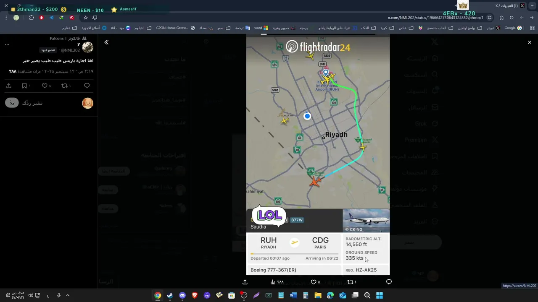Open the 'تويتر' bookmark

coord(493,28)
